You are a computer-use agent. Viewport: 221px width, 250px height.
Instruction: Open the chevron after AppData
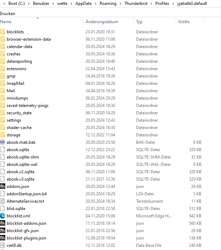[95, 4]
